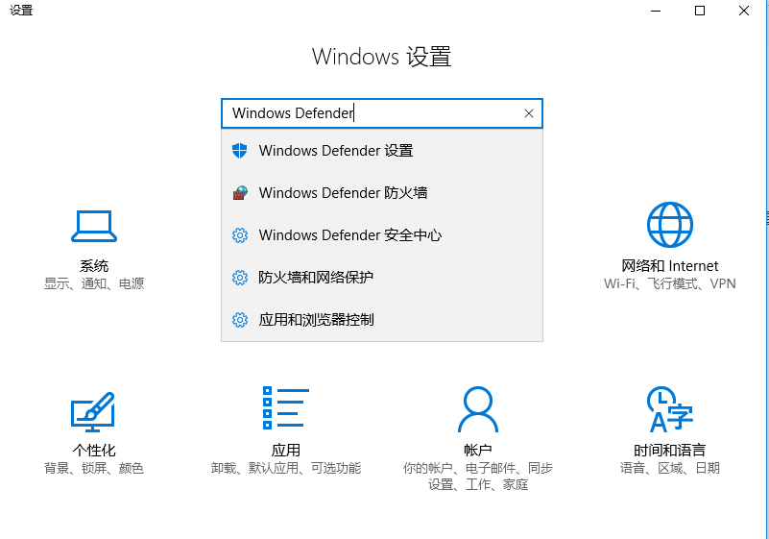Open the 应用 list icon
769x539 pixels.
point(285,410)
